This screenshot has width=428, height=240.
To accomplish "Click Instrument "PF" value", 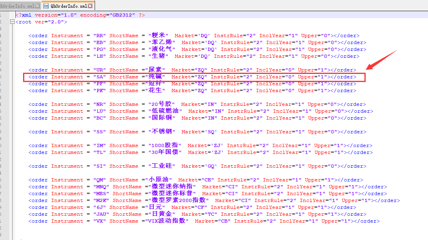I will (99, 84).
